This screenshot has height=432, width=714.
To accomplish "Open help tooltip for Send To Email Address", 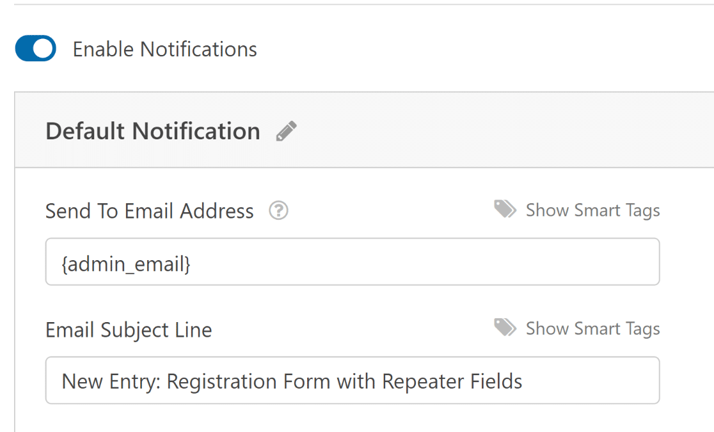I will [x=278, y=210].
